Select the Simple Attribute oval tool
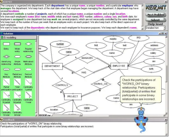The image size is (169, 137). click(17, 56)
